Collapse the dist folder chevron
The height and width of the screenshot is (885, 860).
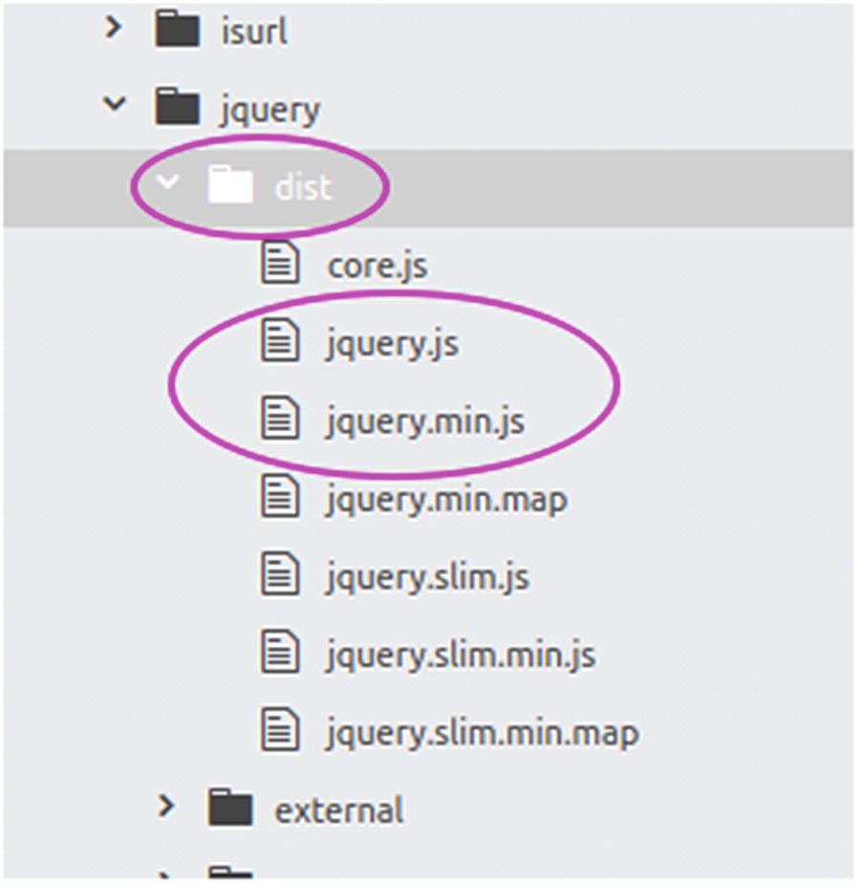(167, 182)
